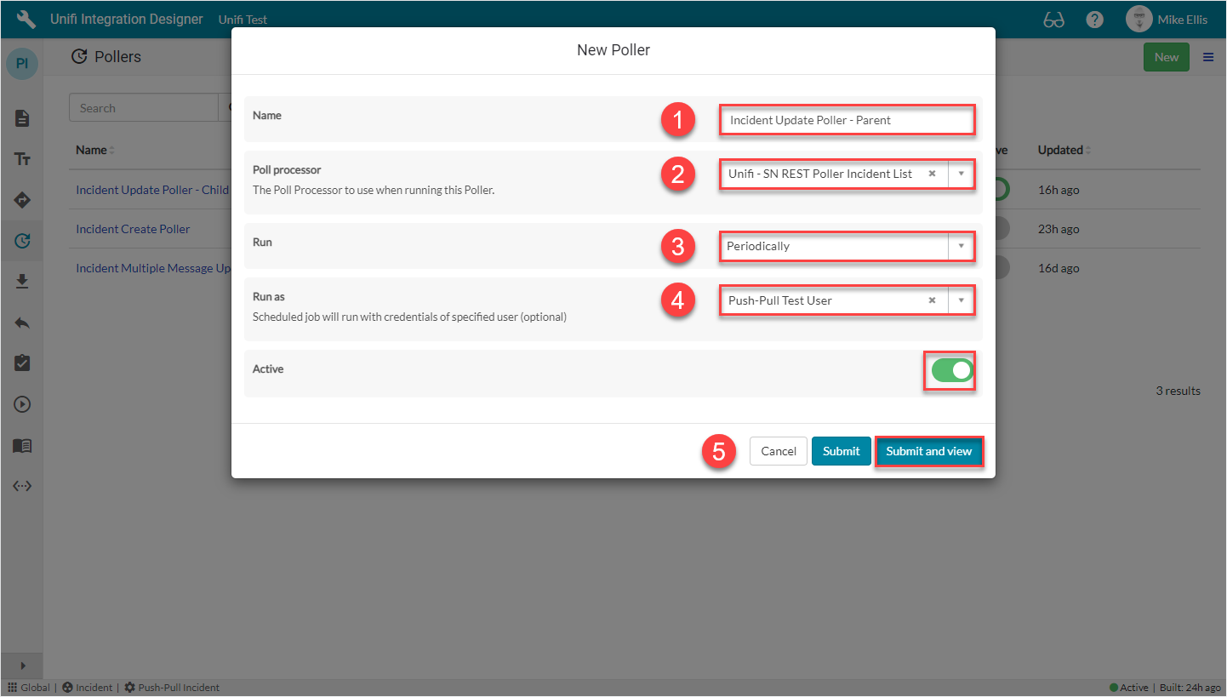Image resolution: width=1227 pixels, height=697 pixels.
Task: Toggle the Active switch off
Action: [x=950, y=370]
